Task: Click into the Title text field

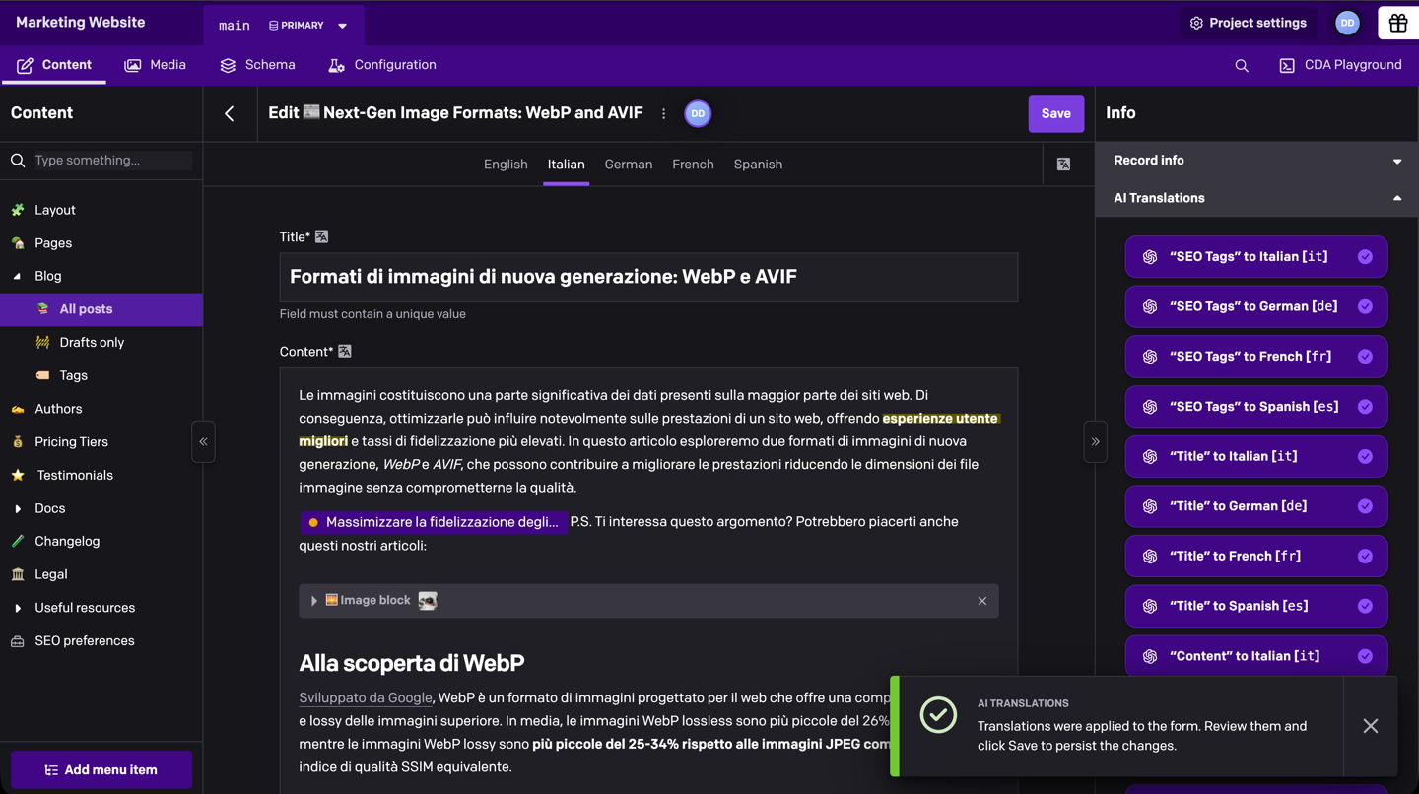Action: [x=648, y=277]
